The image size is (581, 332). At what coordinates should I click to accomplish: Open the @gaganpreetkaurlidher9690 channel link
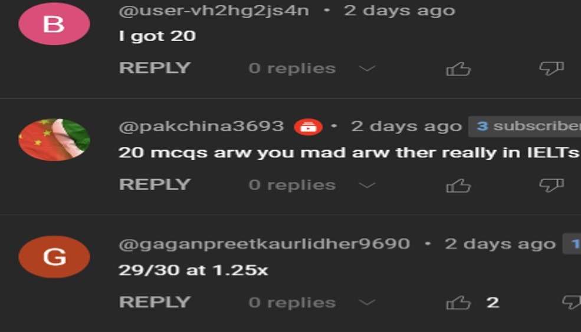point(264,244)
